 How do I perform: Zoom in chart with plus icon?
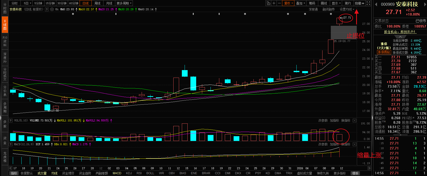pos(274,3)
